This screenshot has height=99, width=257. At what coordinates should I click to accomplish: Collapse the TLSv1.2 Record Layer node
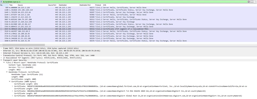point(4,62)
